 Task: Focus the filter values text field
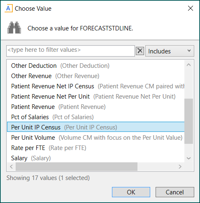(70, 51)
